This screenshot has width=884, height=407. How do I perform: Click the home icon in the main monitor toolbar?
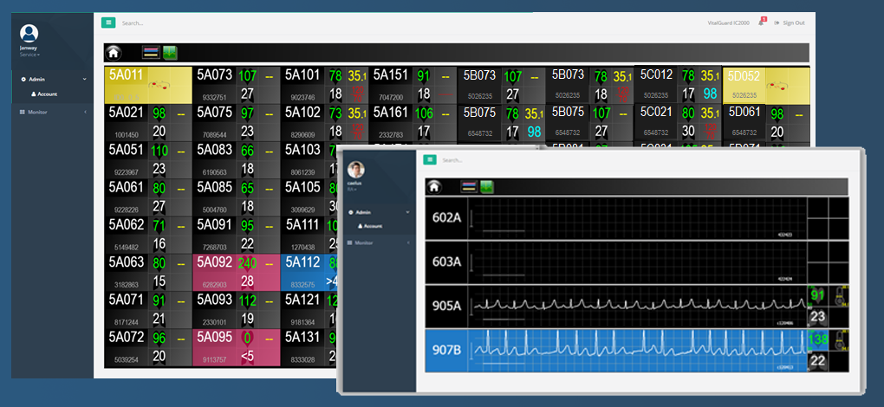114,53
